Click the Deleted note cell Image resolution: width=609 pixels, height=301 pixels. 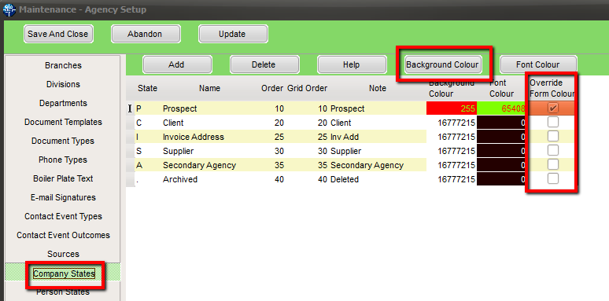pos(345,179)
